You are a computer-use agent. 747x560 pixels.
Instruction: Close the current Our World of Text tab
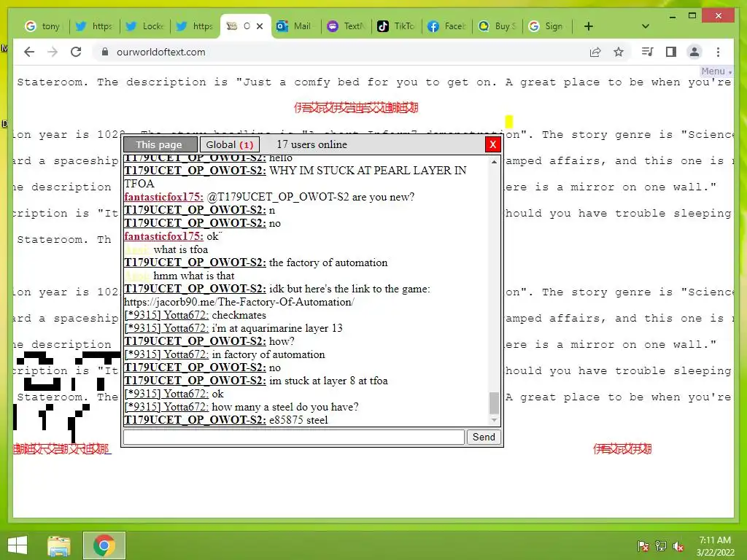pyautogui.click(x=260, y=26)
